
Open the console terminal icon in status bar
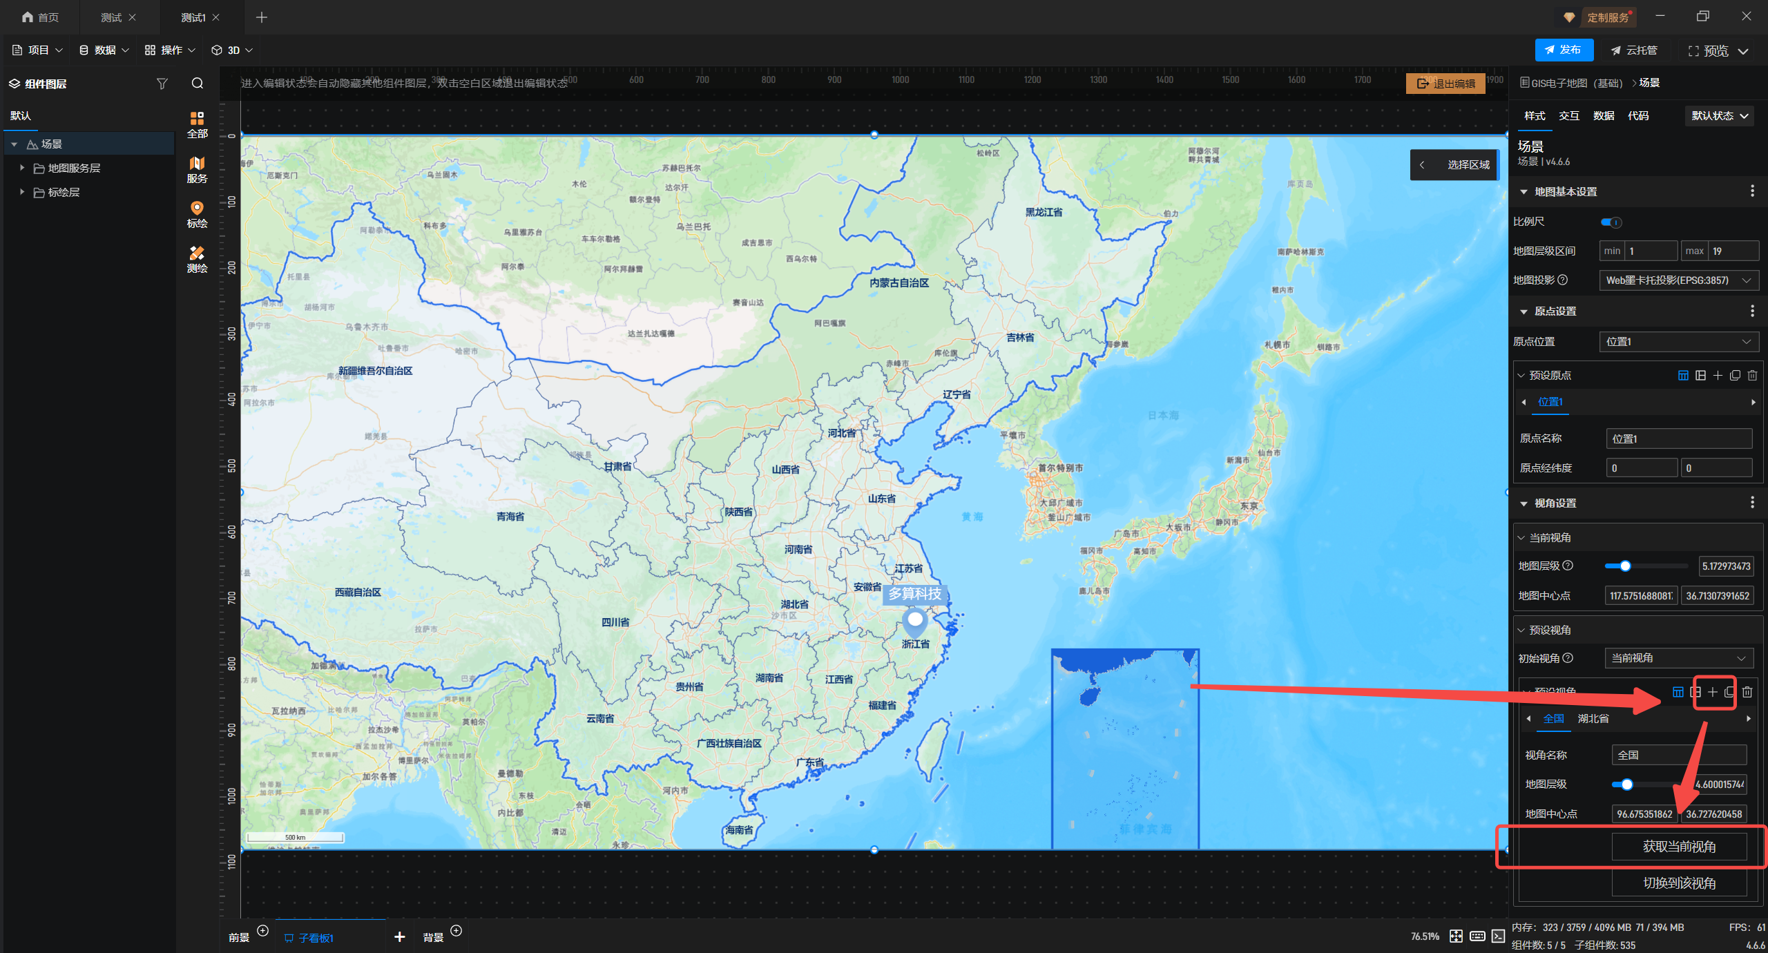pyautogui.click(x=1498, y=936)
